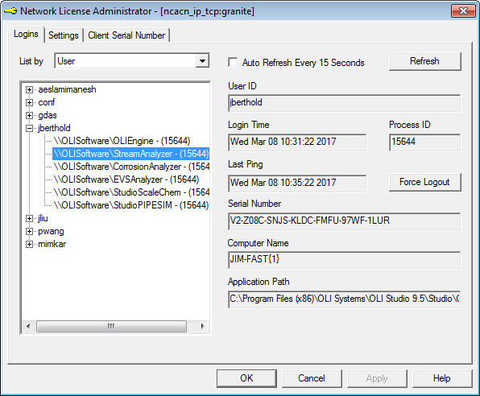Expand the pwang user node
480x396 pixels.
pos(29,231)
